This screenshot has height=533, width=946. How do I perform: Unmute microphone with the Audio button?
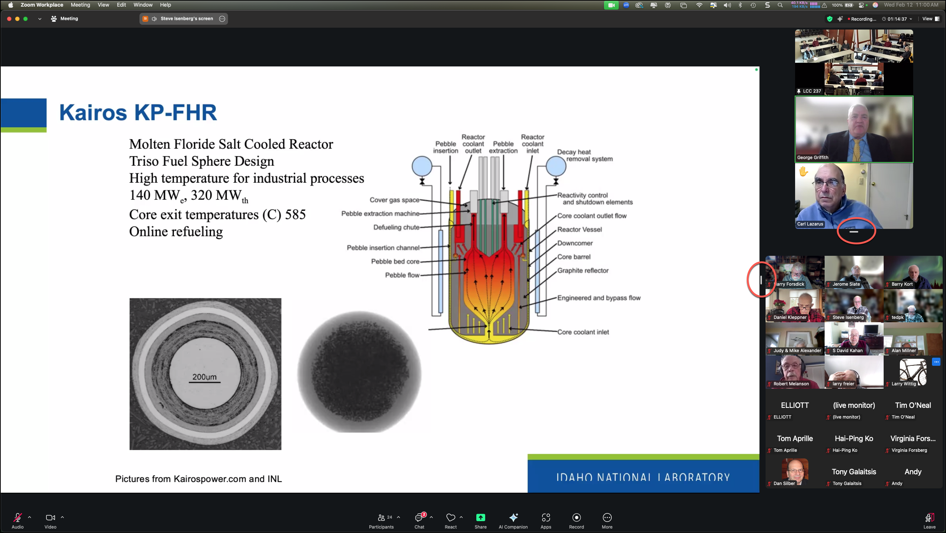[x=17, y=520]
